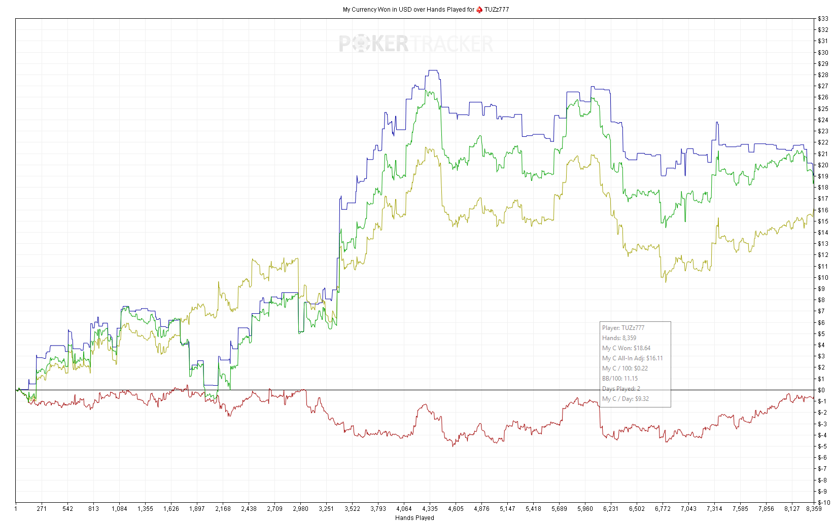Click the x-axis tick label '271'
833x521 pixels.
point(42,509)
